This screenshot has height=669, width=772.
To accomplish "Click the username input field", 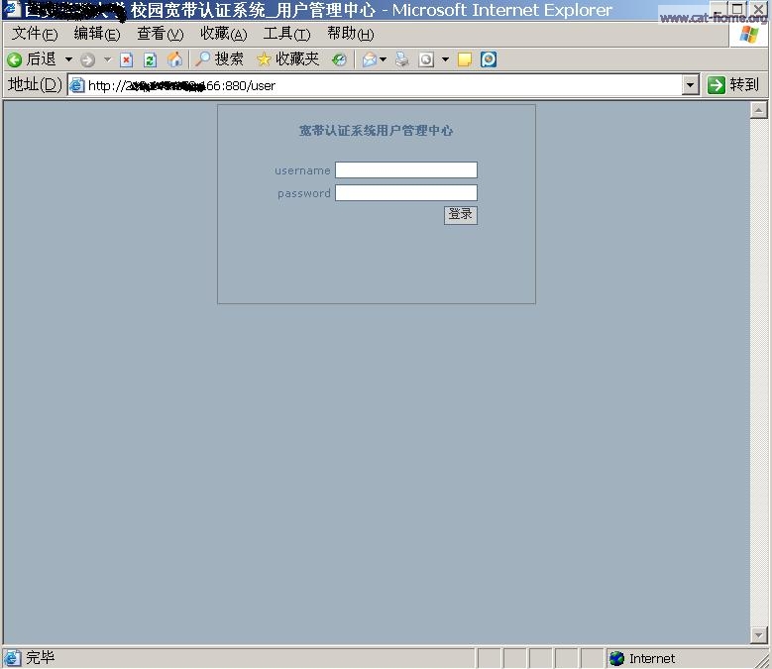I will pos(405,170).
